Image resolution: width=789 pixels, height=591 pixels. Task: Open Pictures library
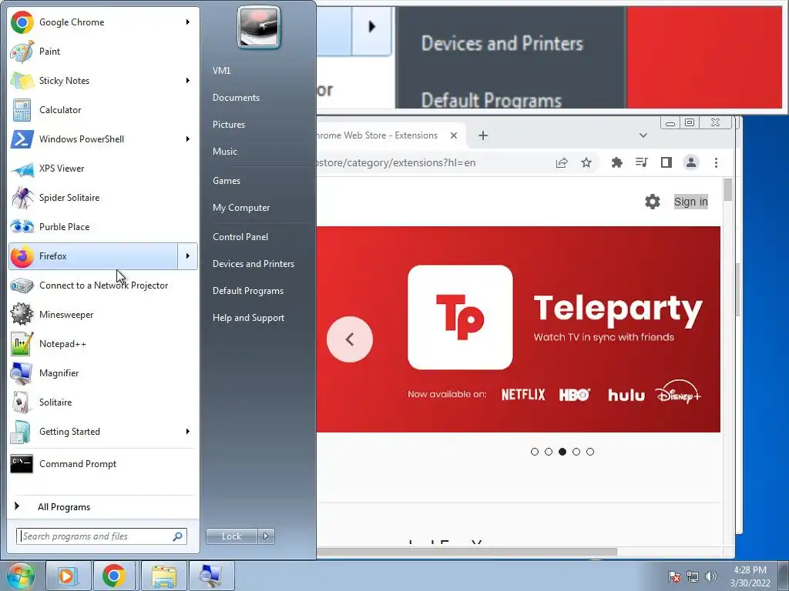pyautogui.click(x=228, y=124)
